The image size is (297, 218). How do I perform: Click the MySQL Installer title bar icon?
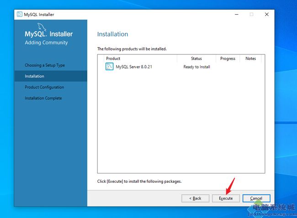click(20, 14)
